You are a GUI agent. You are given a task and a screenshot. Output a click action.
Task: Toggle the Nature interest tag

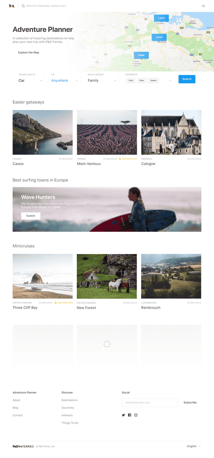154,81
